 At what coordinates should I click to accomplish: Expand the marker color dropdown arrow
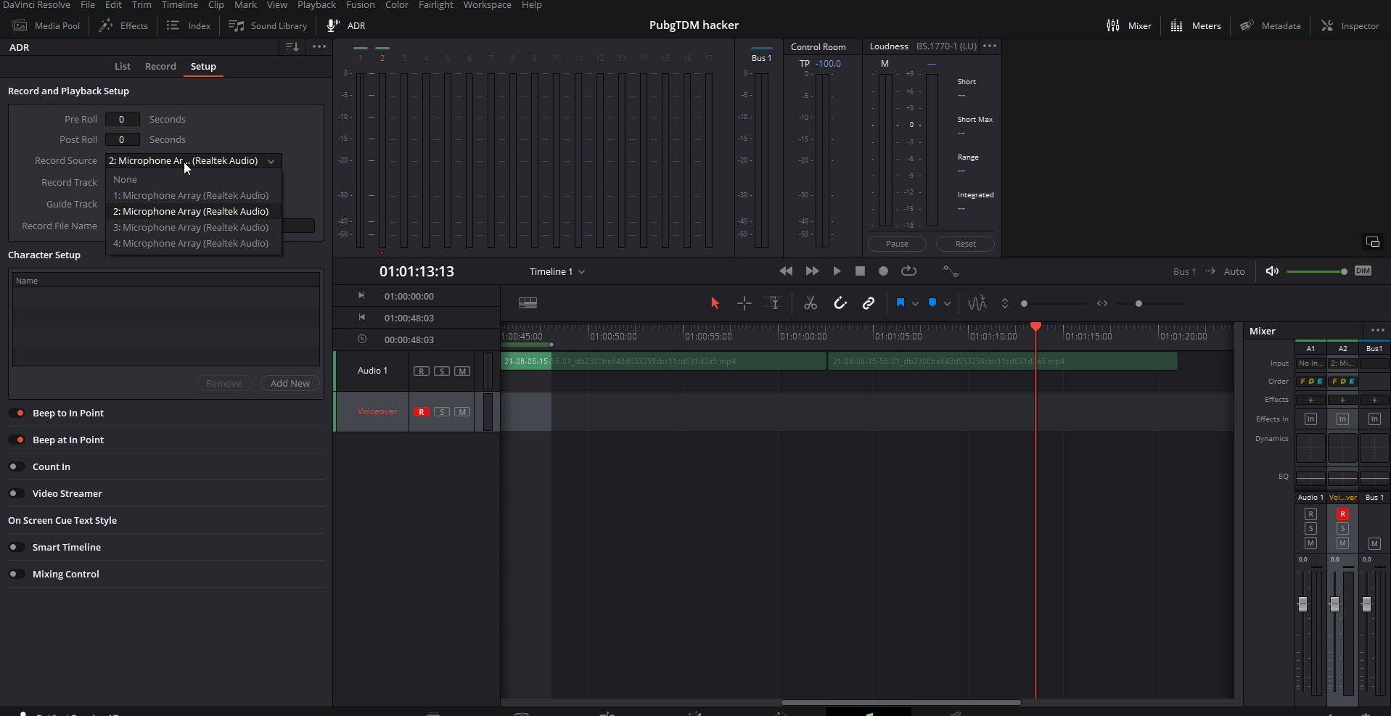(x=947, y=304)
